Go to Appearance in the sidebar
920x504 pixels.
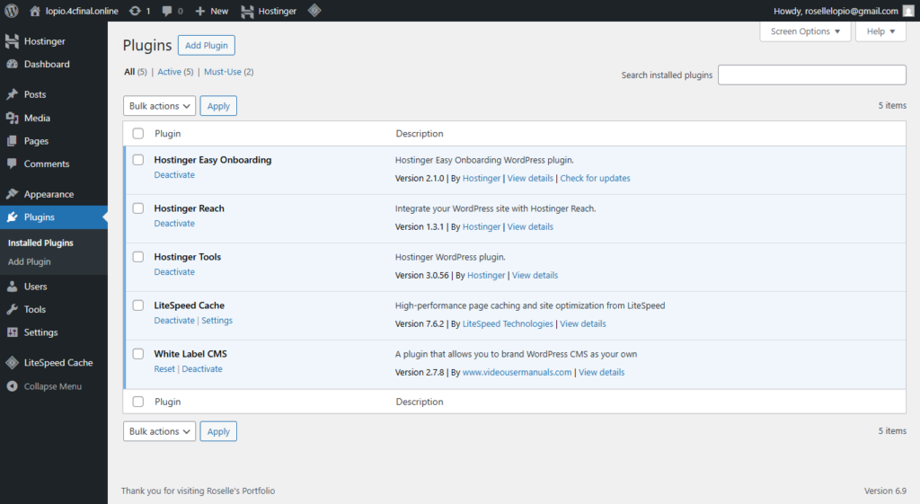click(x=49, y=194)
